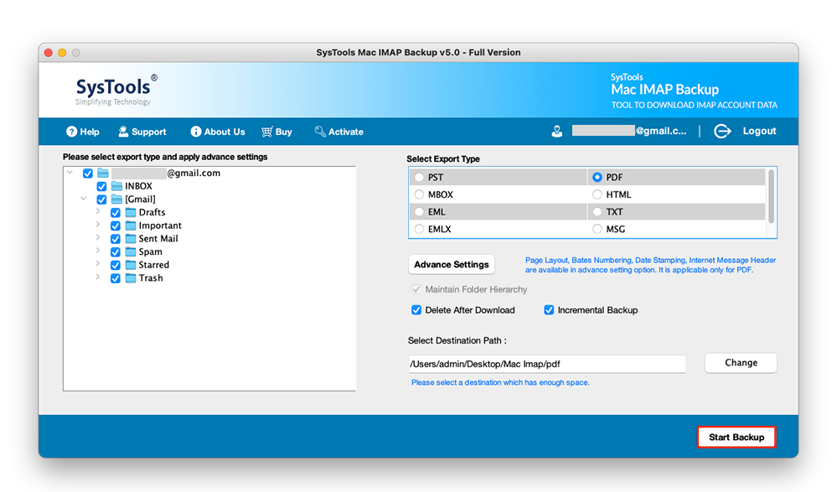Select the PST export type
This screenshot has width=837, height=492.
click(419, 178)
